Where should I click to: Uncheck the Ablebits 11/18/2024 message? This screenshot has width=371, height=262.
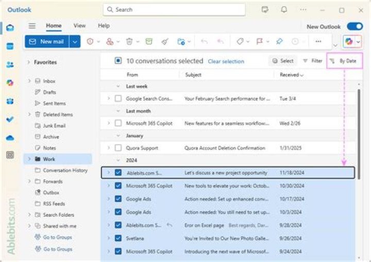point(118,173)
